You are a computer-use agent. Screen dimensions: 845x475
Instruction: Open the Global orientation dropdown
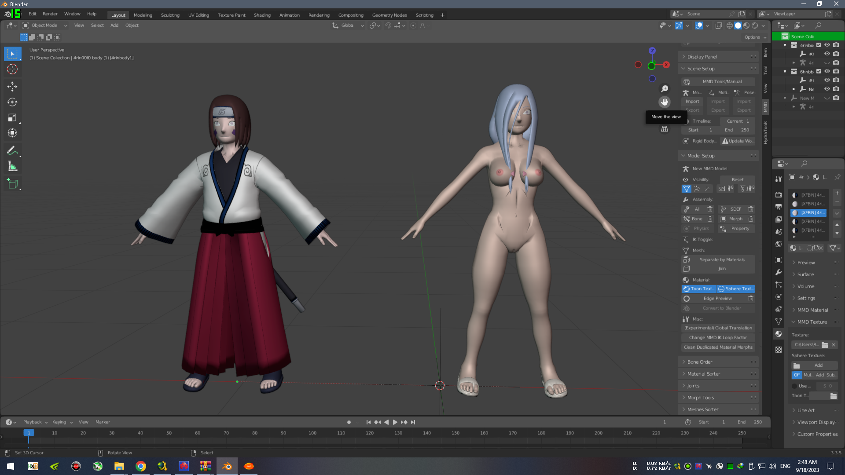348,26
